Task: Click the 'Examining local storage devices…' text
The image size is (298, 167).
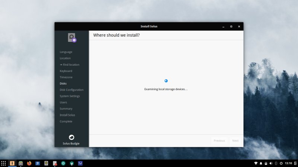Action: 166,89
